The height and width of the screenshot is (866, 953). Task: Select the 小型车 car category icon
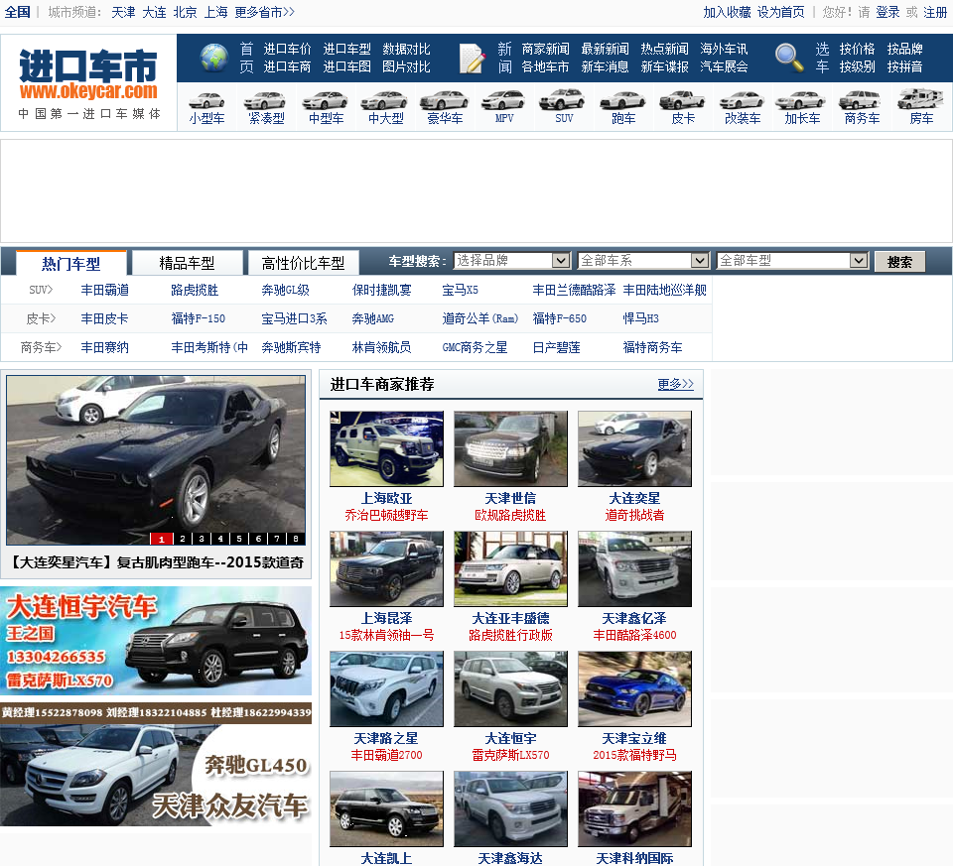206,101
